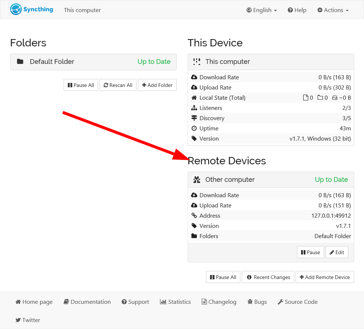Viewport: 364px width, 329px height.
Task: Click the Download Rate cloud icon under This computer
Action: click(x=194, y=77)
